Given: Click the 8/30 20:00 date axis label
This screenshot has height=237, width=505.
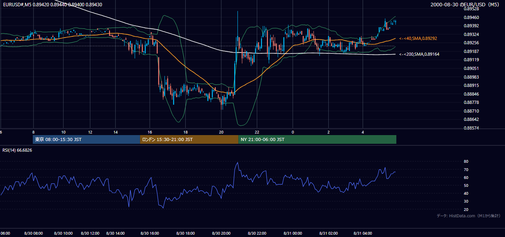Looking at the screenshot, I should point(221,233).
